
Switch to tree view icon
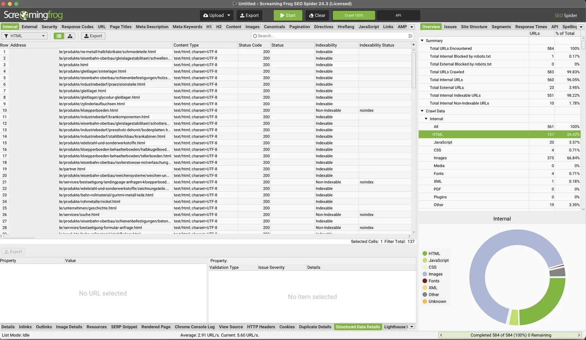coord(70,36)
